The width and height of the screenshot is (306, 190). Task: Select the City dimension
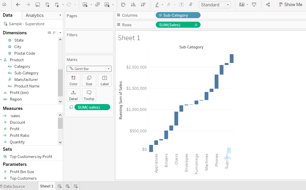pyautogui.click(x=18, y=47)
